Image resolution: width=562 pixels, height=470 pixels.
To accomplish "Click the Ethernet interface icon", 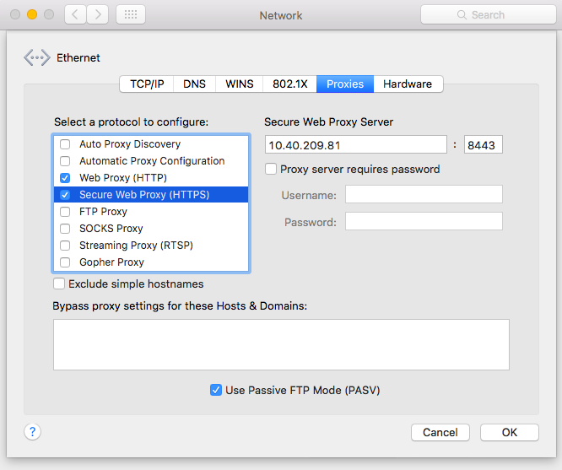I will pyautogui.click(x=37, y=58).
